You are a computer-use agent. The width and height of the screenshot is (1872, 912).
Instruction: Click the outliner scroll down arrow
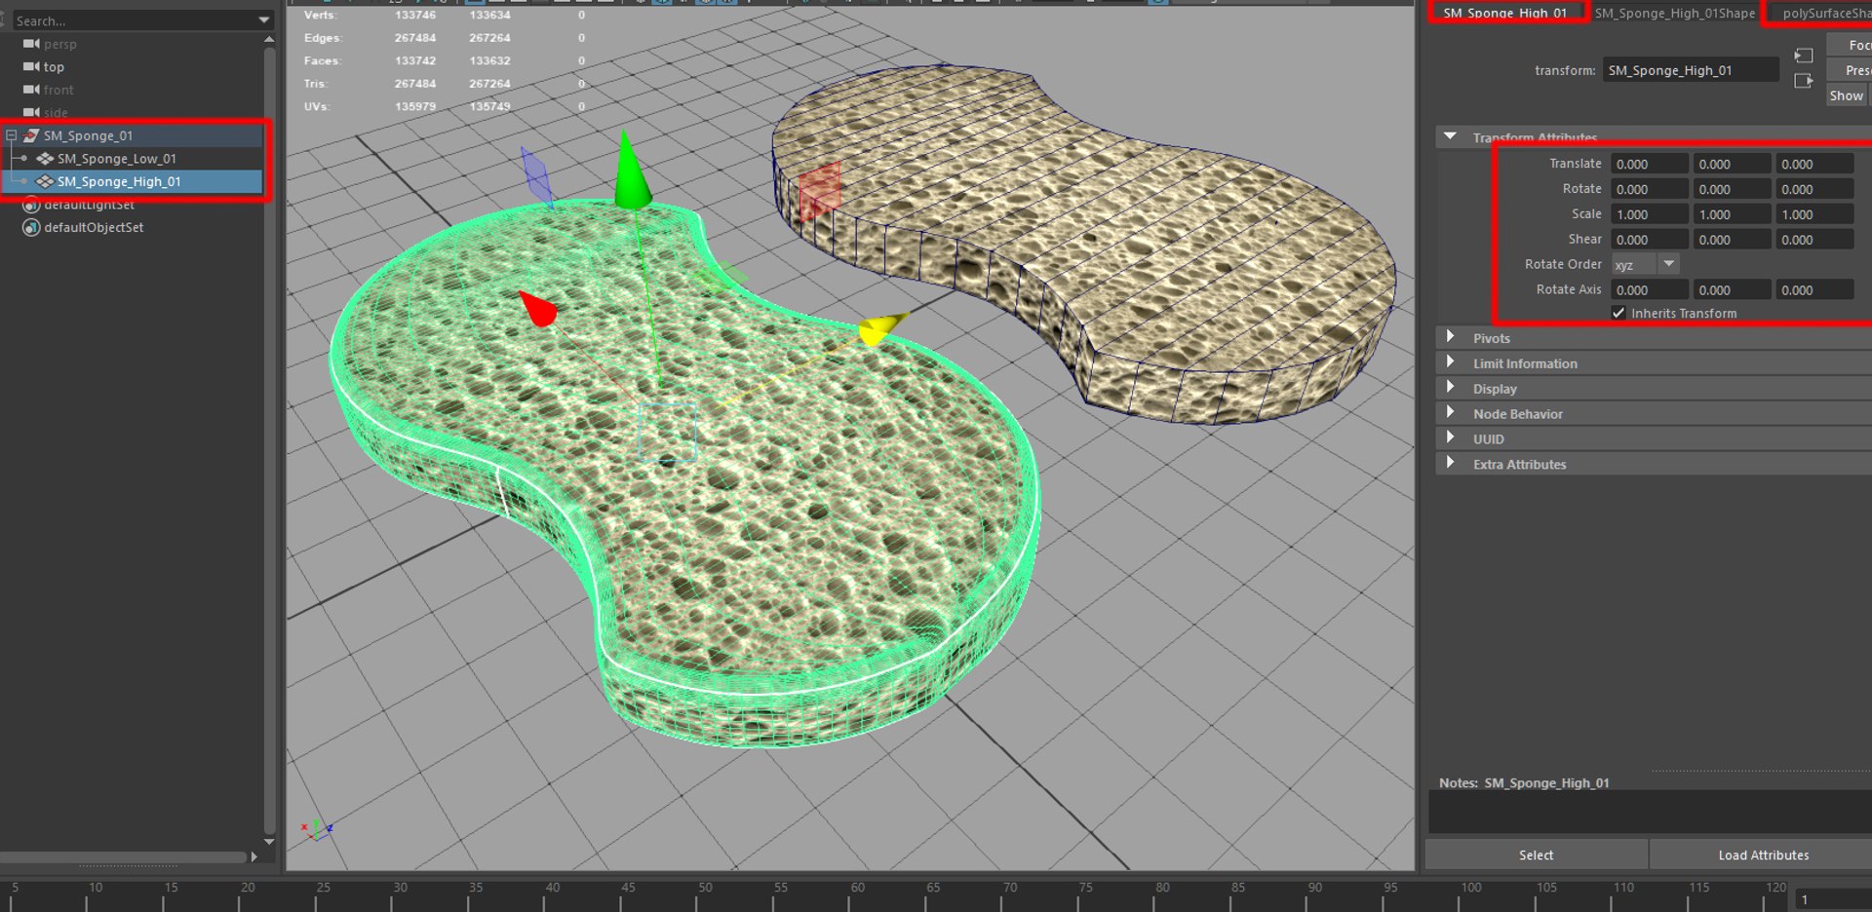[x=269, y=842]
